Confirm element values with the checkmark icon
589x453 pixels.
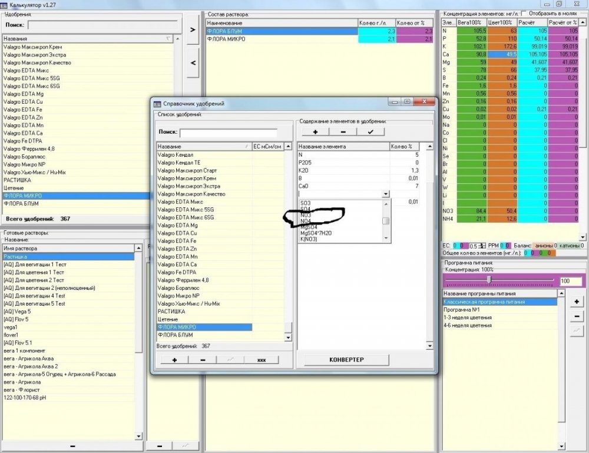pyautogui.click(x=370, y=132)
